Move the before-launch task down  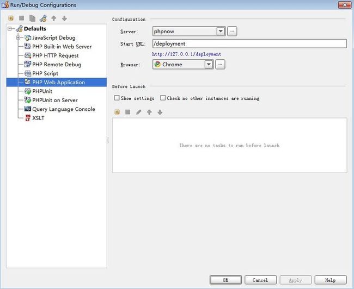click(160, 112)
